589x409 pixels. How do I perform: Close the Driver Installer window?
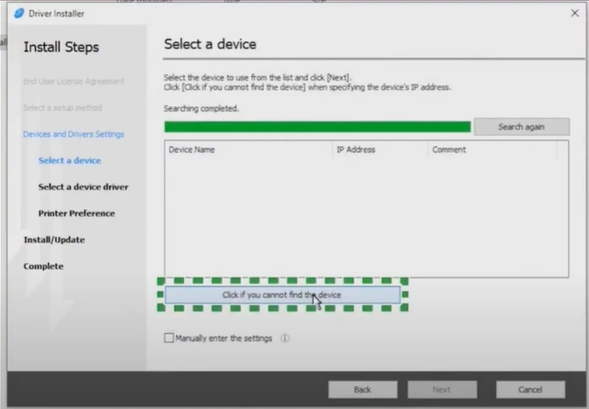tap(574, 13)
